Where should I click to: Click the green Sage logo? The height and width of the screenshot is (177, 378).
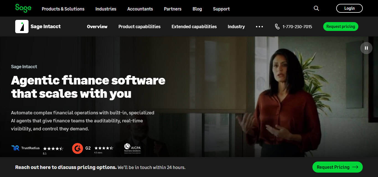coord(23,8)
